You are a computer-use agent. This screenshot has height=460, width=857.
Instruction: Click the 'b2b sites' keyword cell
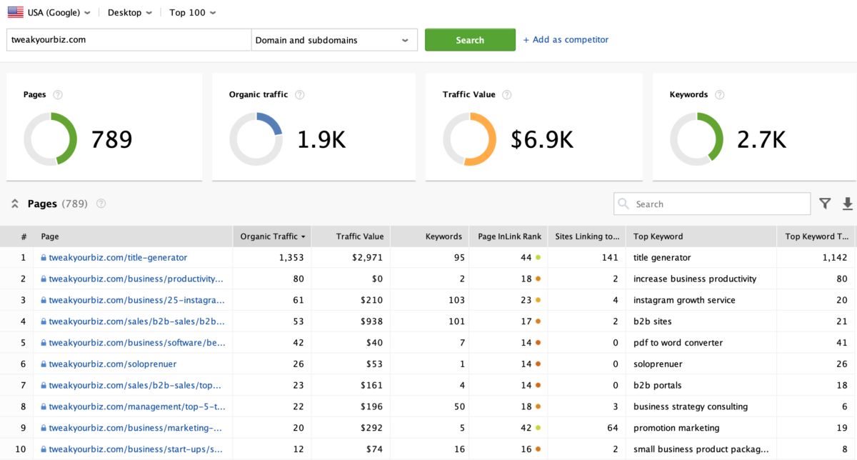pyautogui.click(x=653, y=321)
